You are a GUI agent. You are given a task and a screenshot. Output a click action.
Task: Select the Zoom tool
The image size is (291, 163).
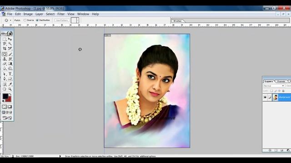tap(10, 89)
